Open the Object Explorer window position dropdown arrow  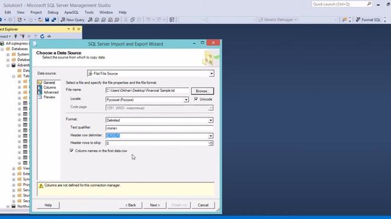click(x=68, y=29)
